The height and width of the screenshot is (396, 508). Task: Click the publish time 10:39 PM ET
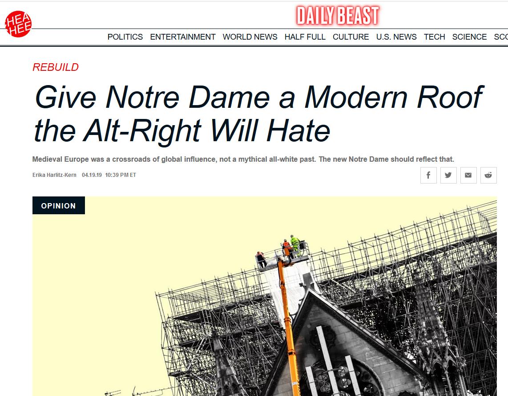click(121, 175)
